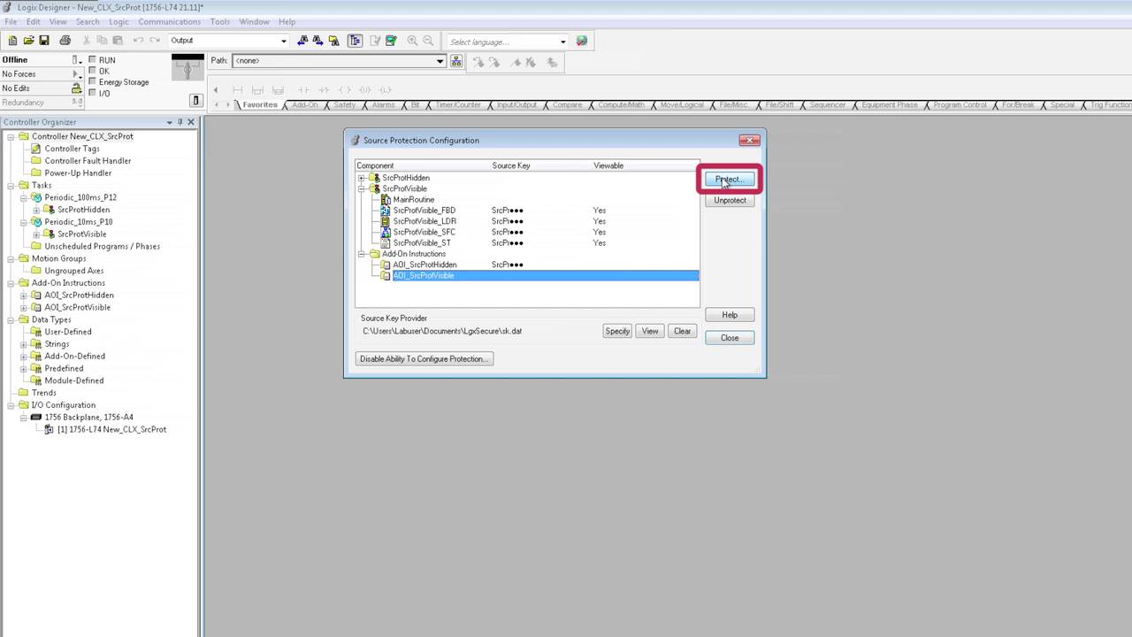Click the Open folder toolbar icon

click(28, 41)
